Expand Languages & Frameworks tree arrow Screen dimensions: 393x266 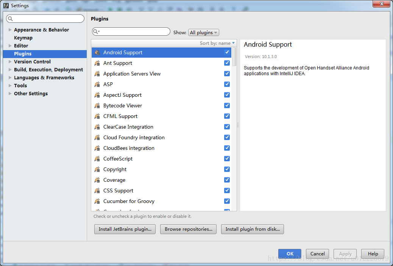click(10, 78)
